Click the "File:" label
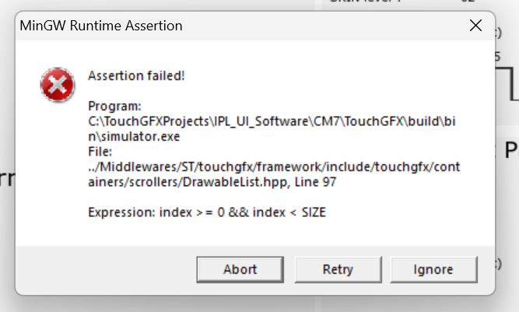Viewport: 519px width, 312px height. coord(100,151)
